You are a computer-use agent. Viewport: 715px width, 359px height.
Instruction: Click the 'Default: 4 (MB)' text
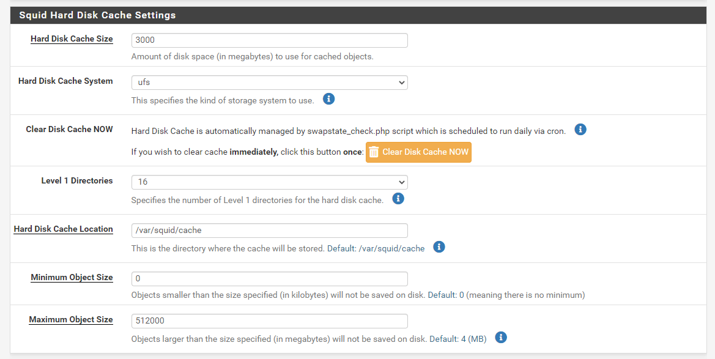[x=458, y=339]
